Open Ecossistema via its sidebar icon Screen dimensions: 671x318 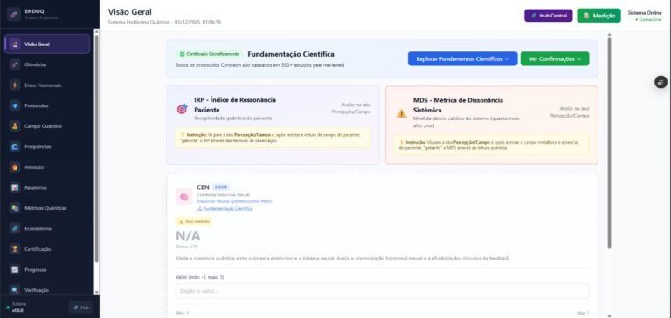coord(15,228)
